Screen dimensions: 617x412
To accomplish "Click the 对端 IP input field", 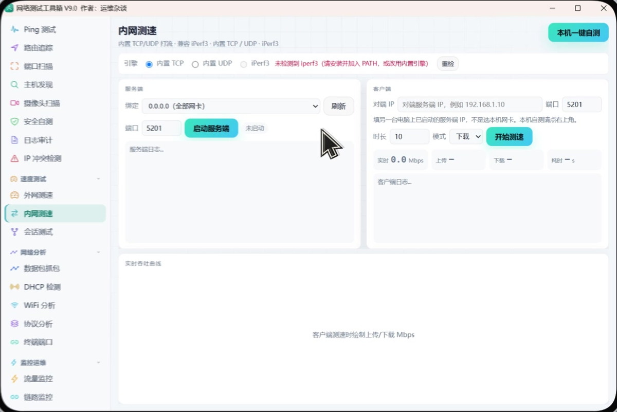I will (470, 104).
